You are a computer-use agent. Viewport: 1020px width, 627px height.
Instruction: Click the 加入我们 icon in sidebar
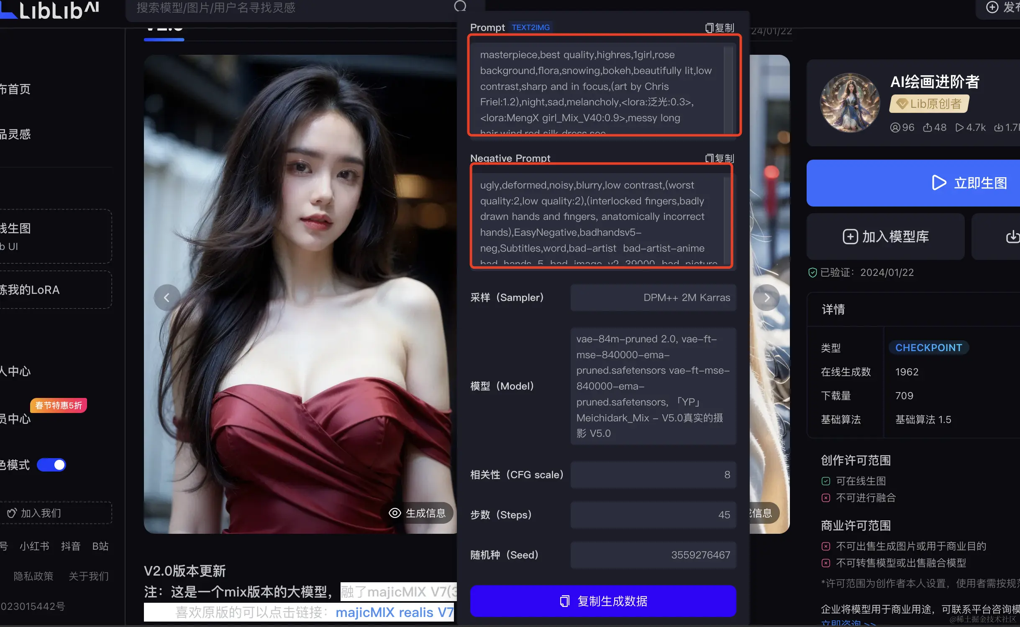pyautogui.click(x=12, y=513)
